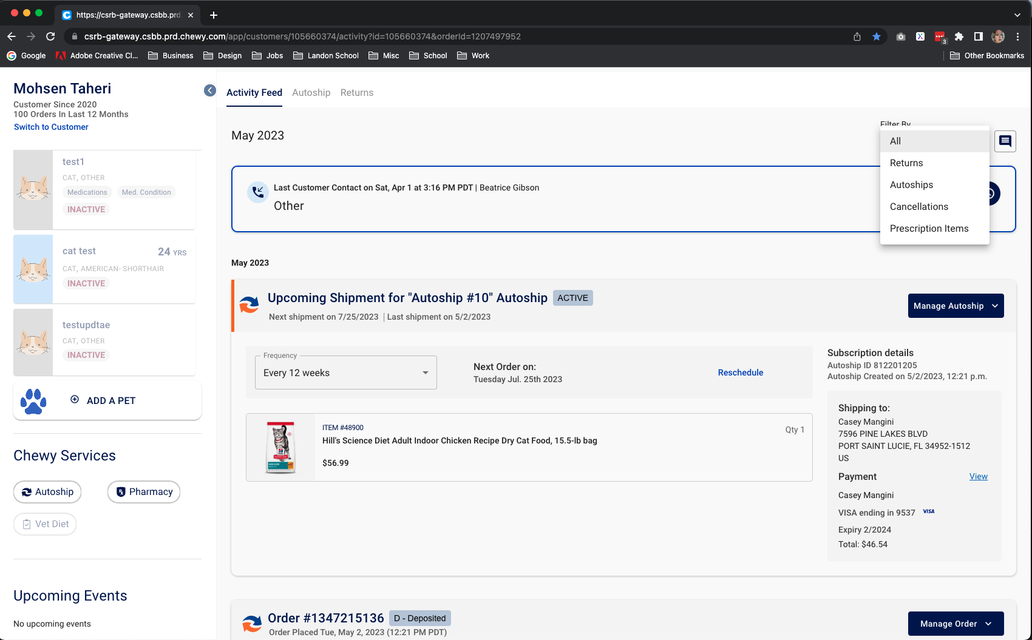The height and width of the screenshot is (640, 1032).
Task: Click the Switch to Customer link
Action: pyautogui.click(x=51, y=127)
